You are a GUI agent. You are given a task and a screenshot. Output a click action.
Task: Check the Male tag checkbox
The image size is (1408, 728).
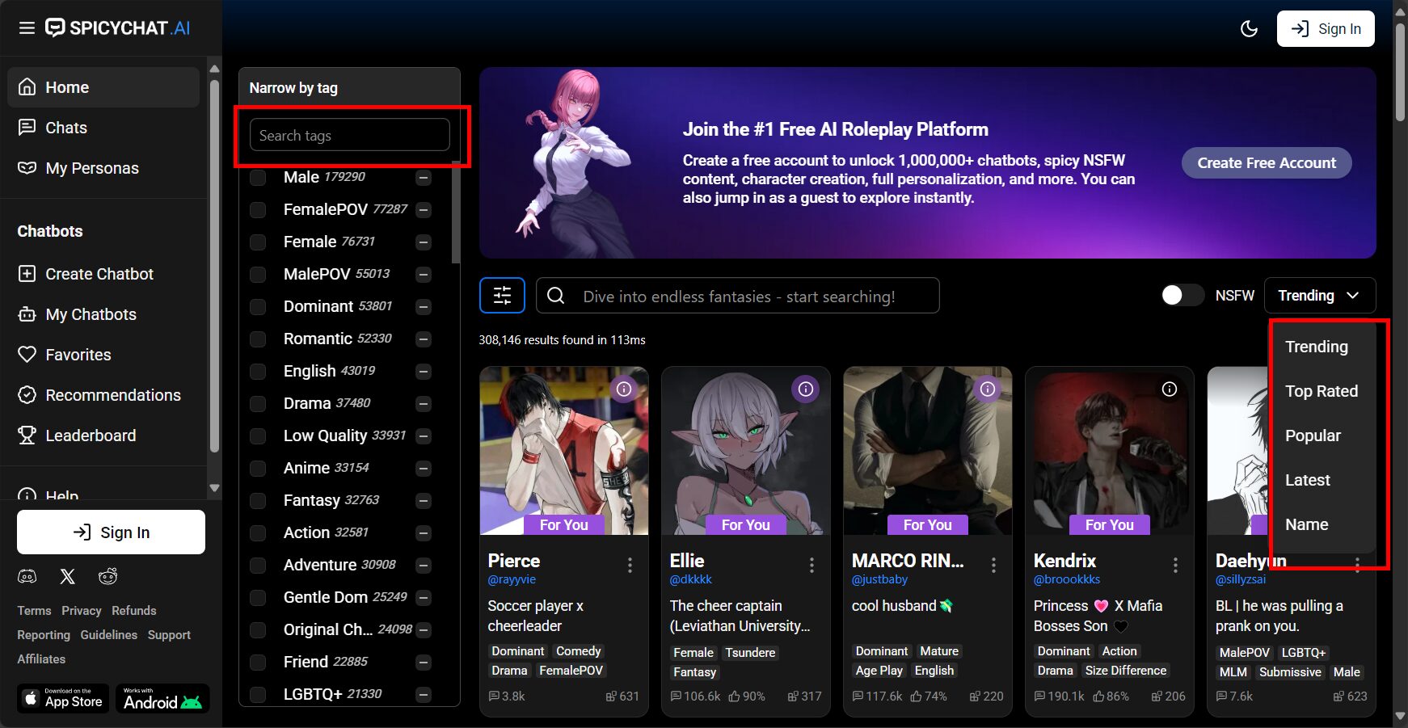(259, 178)
